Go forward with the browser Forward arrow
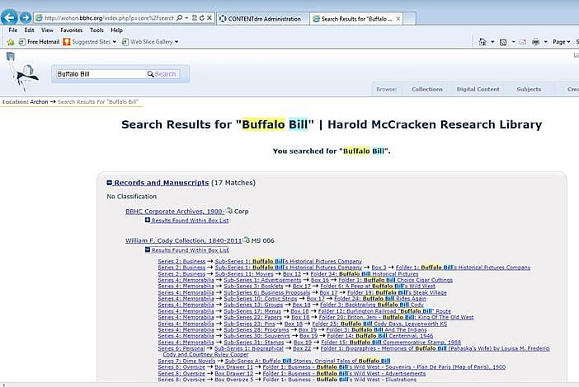579x387 pixels. click(25, 17)
